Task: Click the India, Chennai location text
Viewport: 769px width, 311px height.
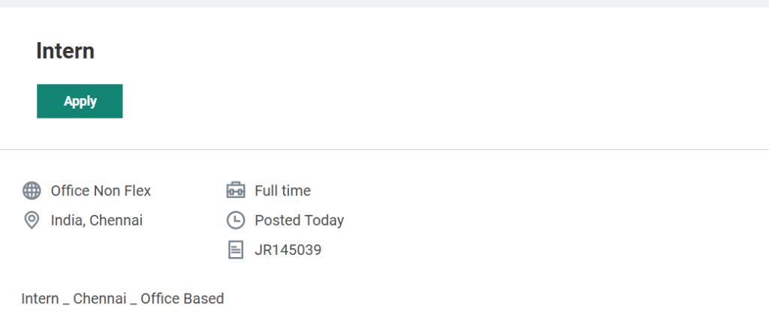Action: coord(97,220)
